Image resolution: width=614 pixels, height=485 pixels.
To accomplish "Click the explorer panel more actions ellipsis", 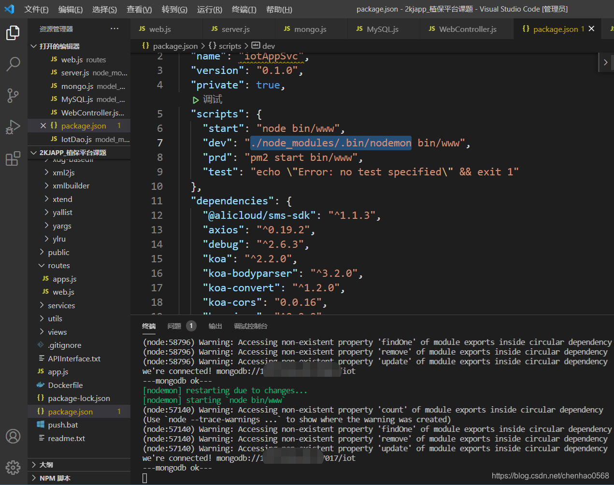I will click(114, 29).
